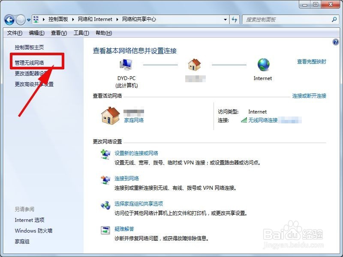Open 查看完整映射 link
This screenshot has width=343, height=257.
(312, 62)
